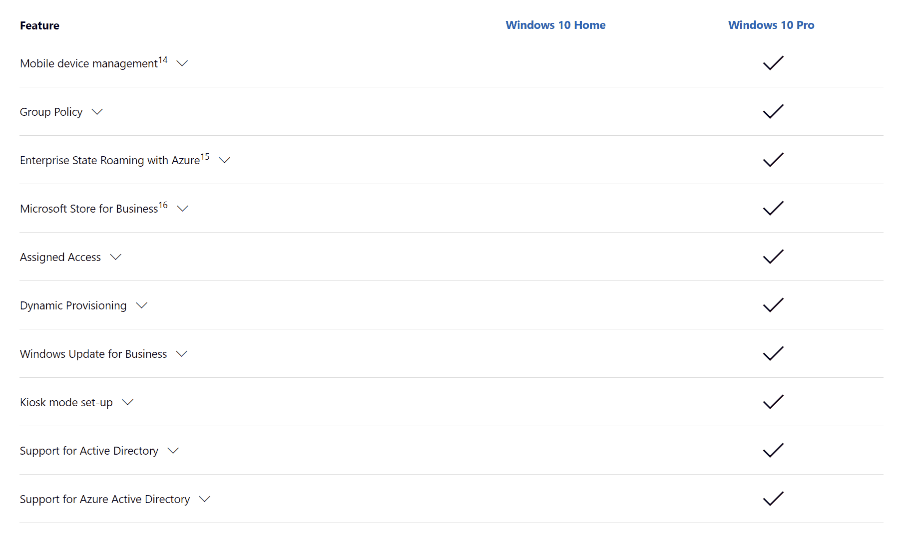Click the Pro checkmark for Mobile device management
This screenshot has height=537, width=906.
773,63
